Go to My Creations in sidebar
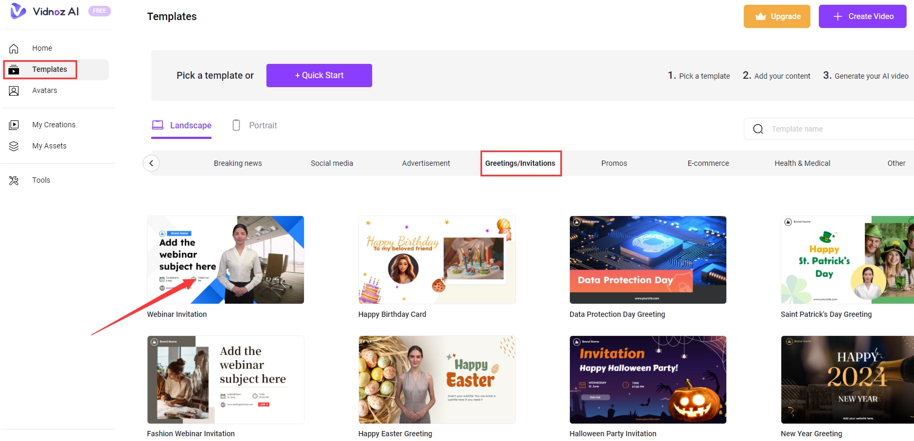Screen dimensions: 914x441 [x=53, y=125]
